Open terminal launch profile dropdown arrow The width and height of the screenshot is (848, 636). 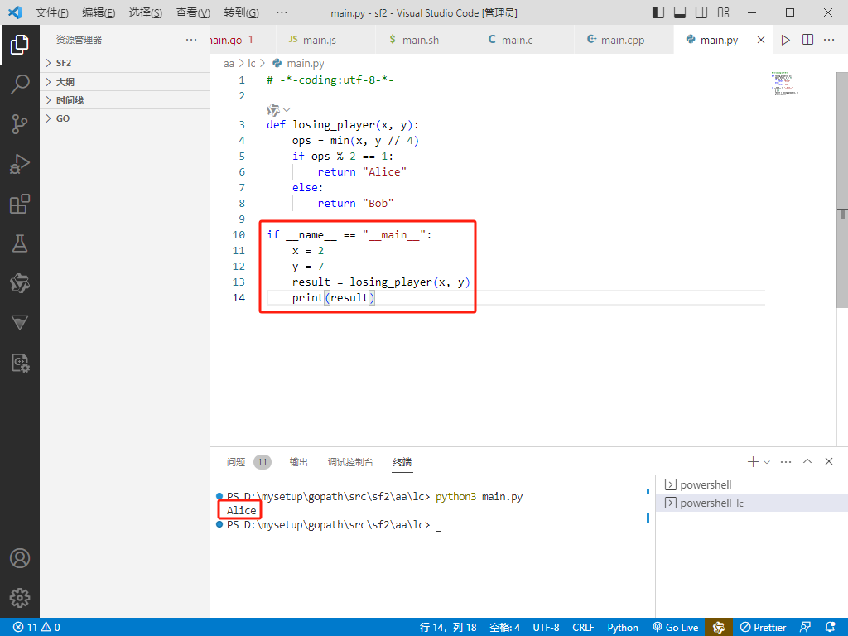766,462
